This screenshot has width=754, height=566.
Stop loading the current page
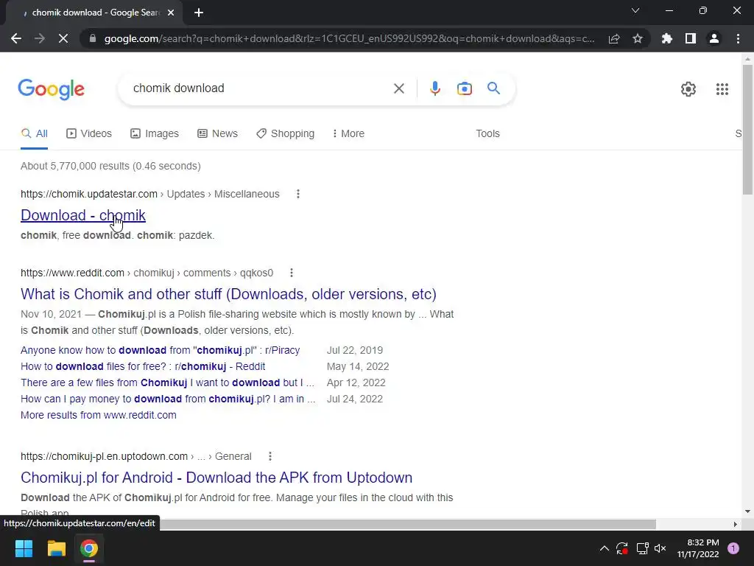point(63,38)
